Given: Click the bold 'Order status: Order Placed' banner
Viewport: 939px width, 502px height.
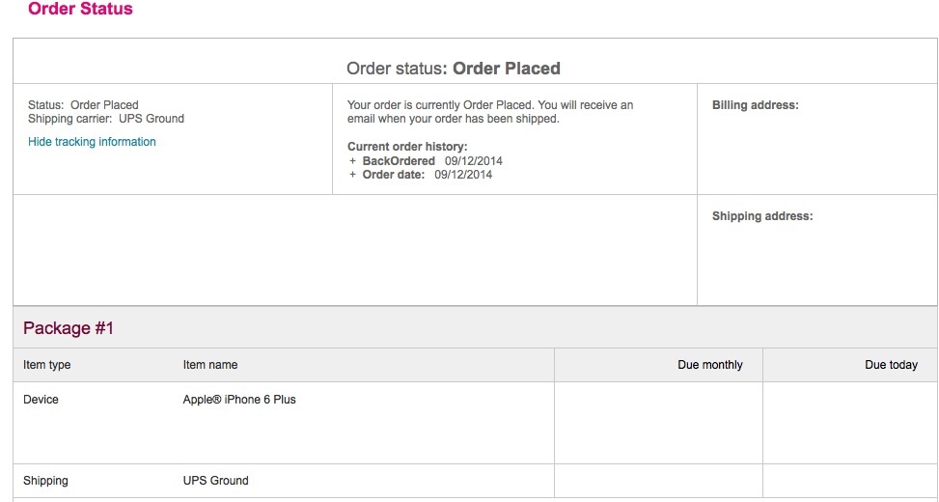Looking at the screenshot, I should 454,69.
